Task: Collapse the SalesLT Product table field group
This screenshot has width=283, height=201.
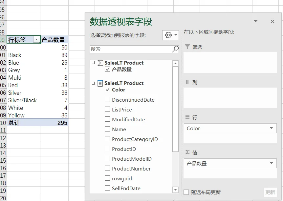Action: [x=94, y=83]
